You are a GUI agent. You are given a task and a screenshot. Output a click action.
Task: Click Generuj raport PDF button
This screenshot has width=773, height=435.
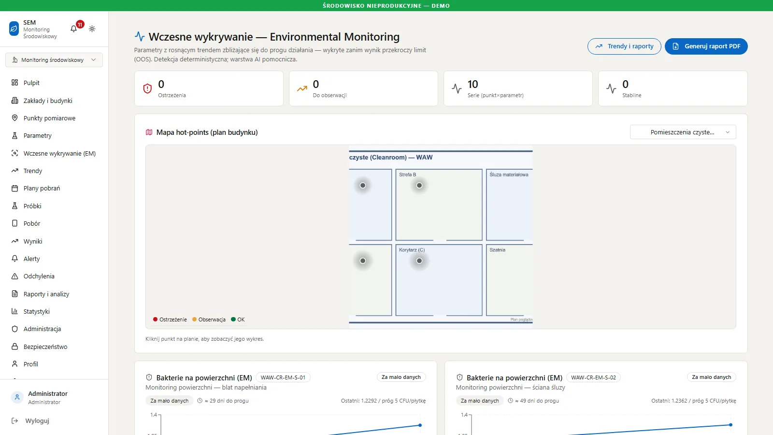click(706, 46)
